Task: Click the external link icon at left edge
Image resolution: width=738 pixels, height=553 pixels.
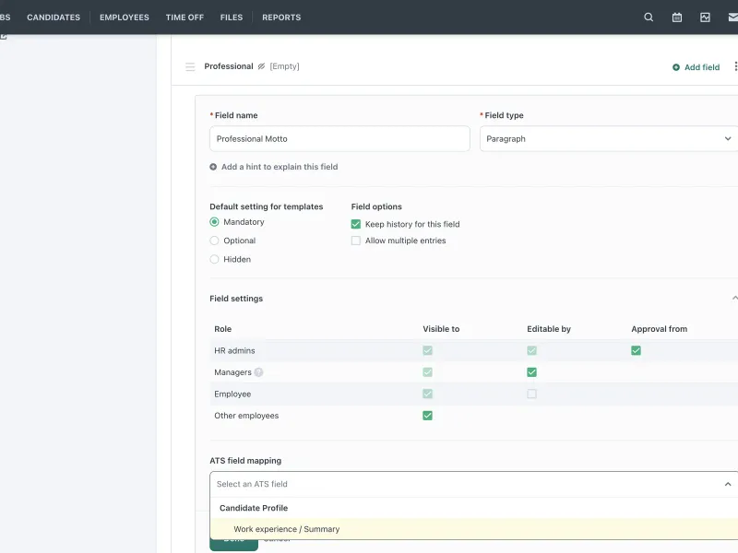Action: [x=4, y=36]
